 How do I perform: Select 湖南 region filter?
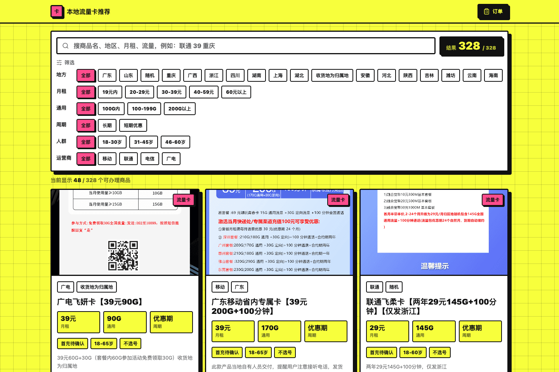pyautogui.click(x=257, y=76)
